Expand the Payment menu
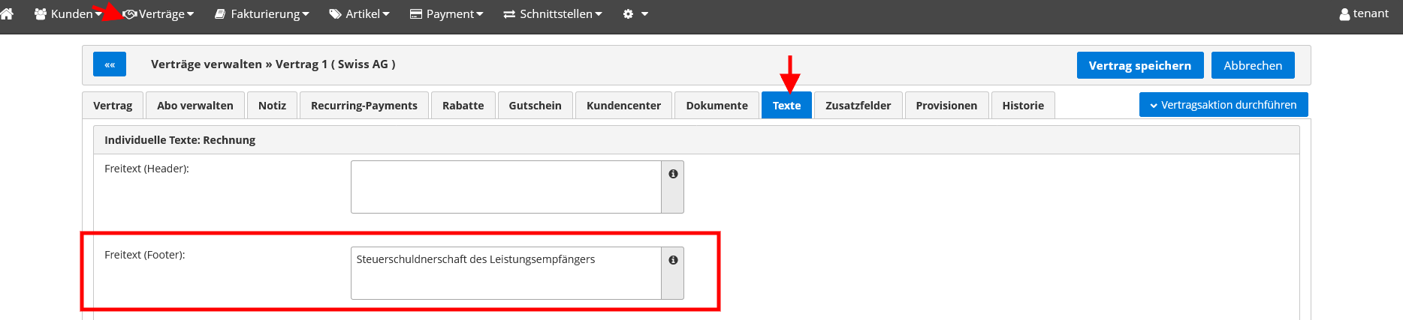The height and width of the screenshot is (320, 1403). tap(447, 13)
